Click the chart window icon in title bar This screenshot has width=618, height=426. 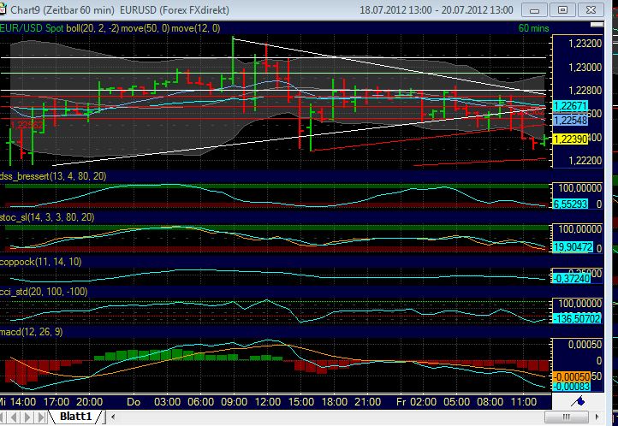[x=3, y=9]
